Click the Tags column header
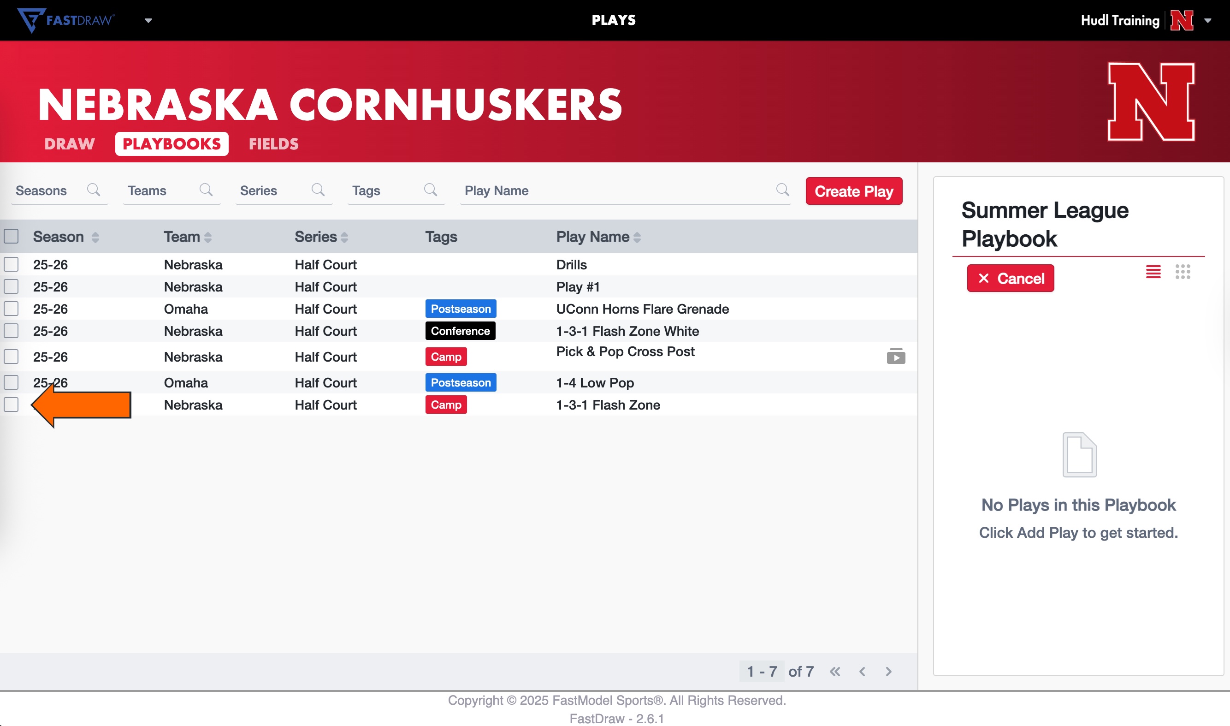This screenshot has width=1230, height=726. [441, 237]
